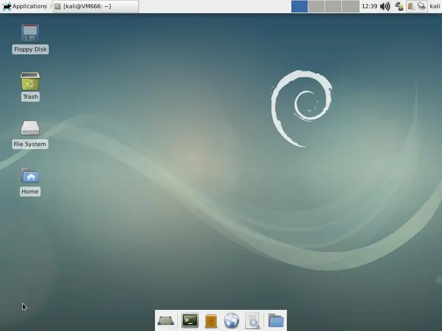The height and width of the screenshot is (331, 442).
Task: Open the Application Finder magnifier icon
Action: pyautogui.click(x=253, y=321)
